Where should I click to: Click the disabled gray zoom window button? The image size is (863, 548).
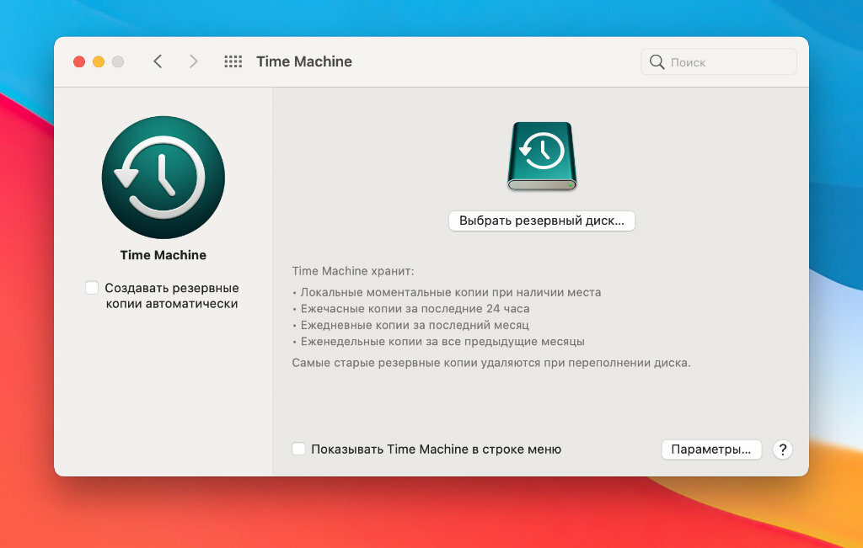[x=118, y=61]
